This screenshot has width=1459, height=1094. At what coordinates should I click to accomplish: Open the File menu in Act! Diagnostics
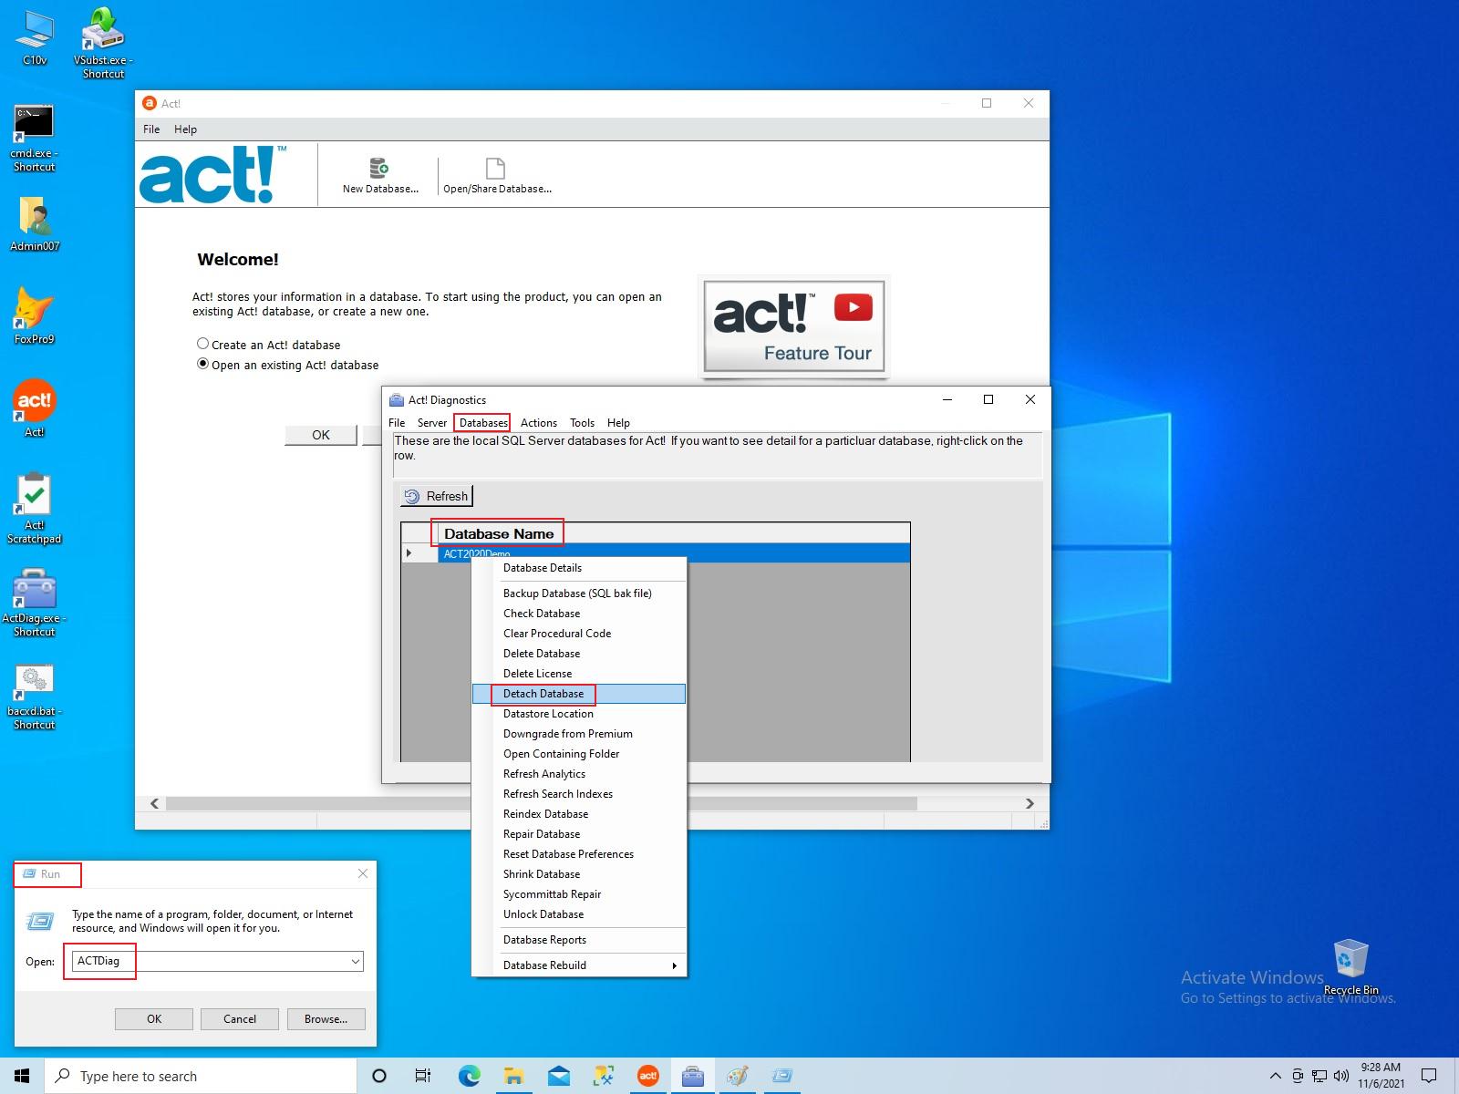coord(397,423)
